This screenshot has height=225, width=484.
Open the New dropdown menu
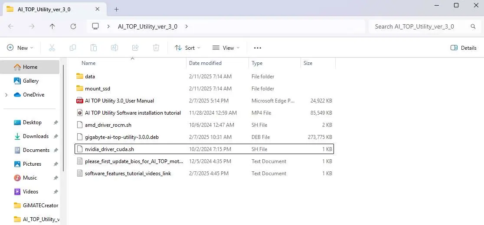pyautogui.click(x=20, y=48)
